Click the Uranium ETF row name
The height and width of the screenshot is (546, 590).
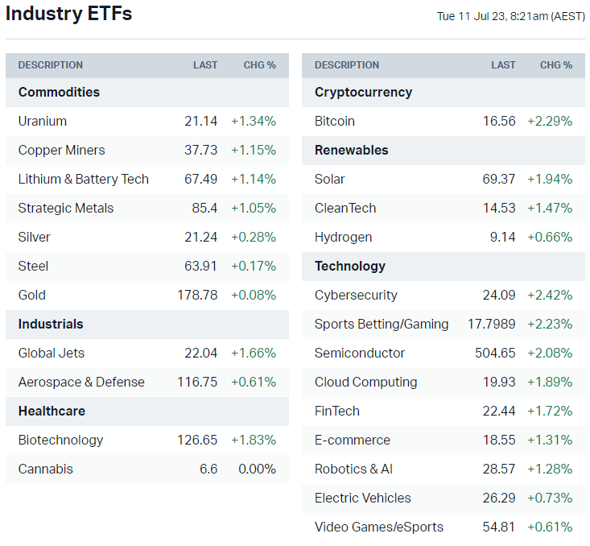click(x=43, y=121)
